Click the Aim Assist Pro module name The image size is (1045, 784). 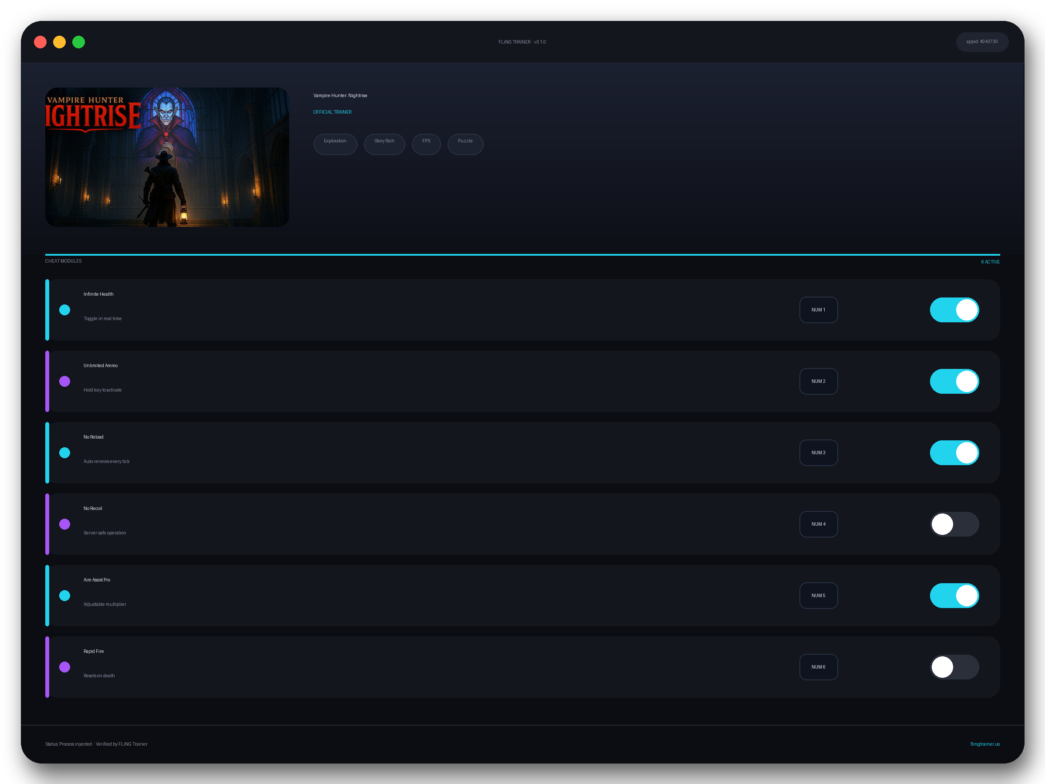(97, 580)
